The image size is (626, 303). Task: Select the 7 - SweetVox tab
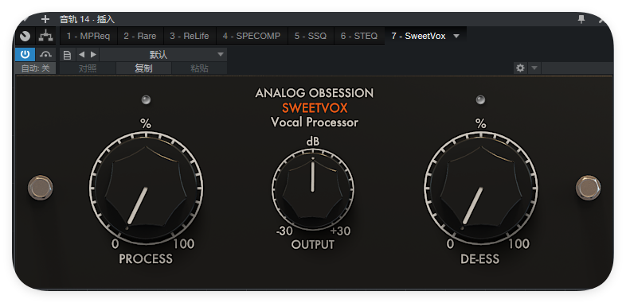point(418,37)
